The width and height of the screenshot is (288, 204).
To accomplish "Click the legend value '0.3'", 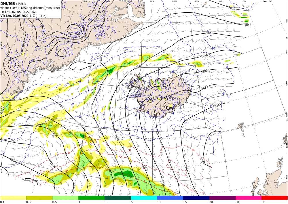I will click(28, 202).
